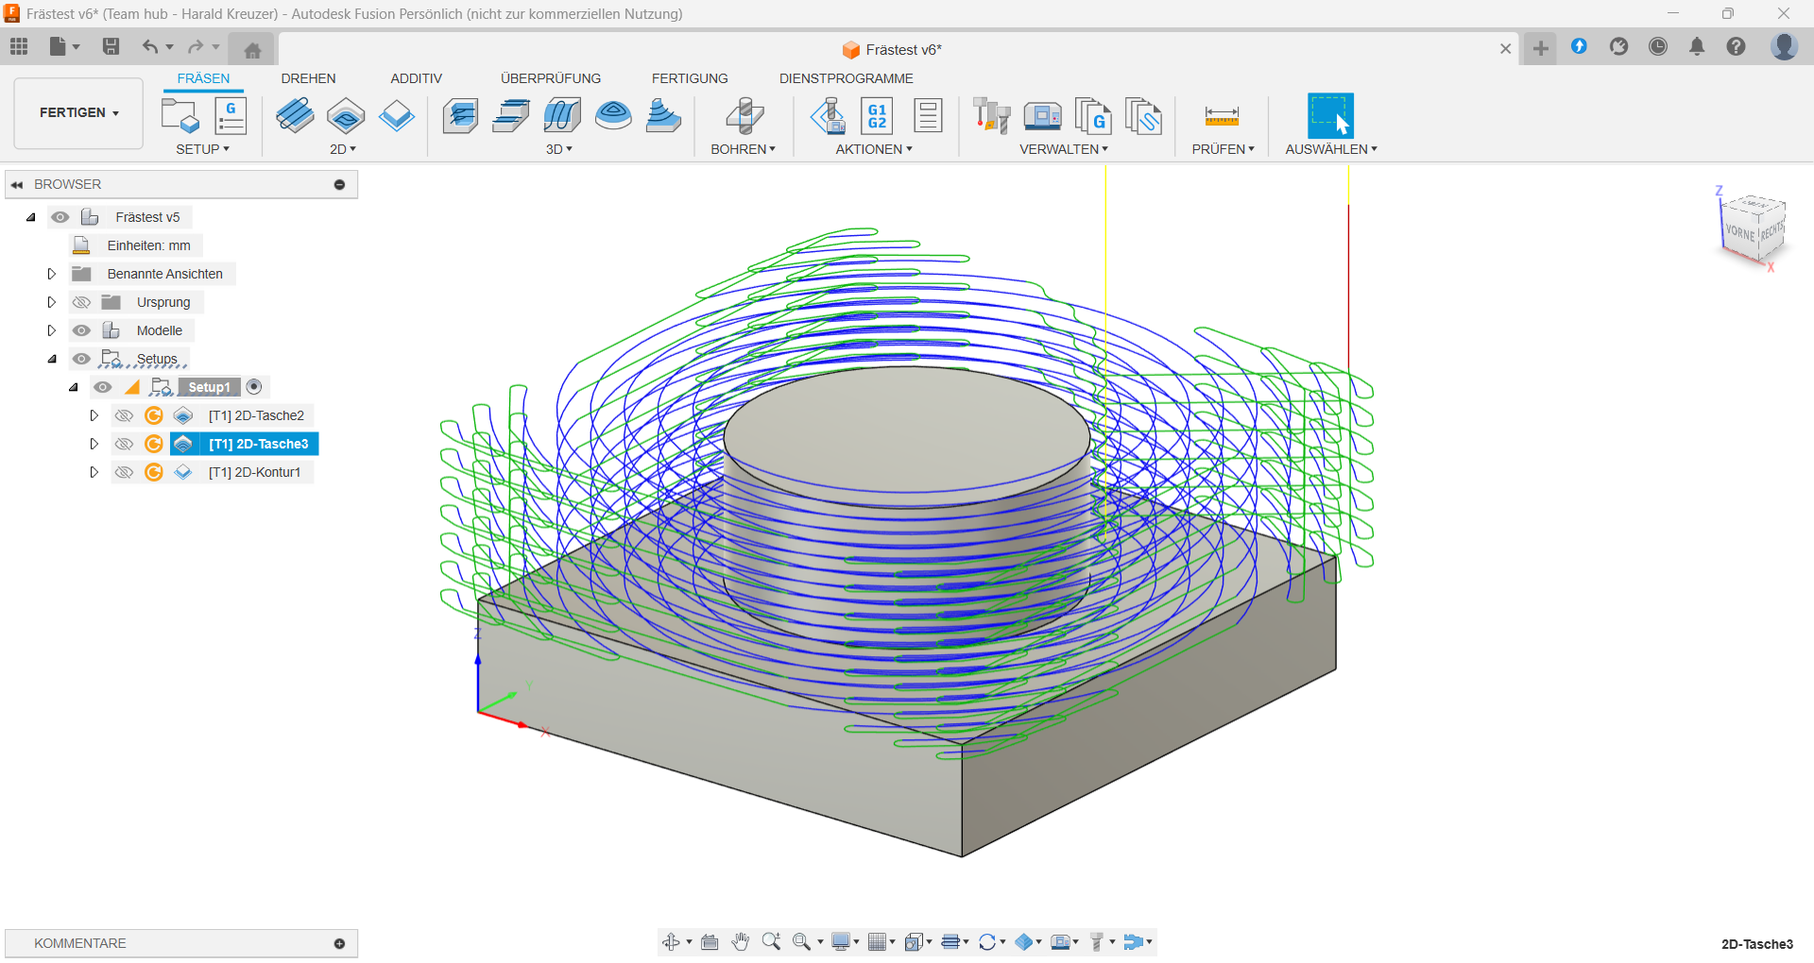
Task: Expand the Modelle tree node
Action: coord(52,330)
